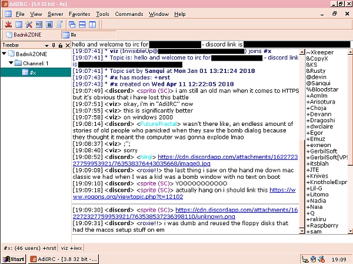The image size is (353, 264).
Task: Open the Treebar dropdown arrow
Action: pos(46,45)
